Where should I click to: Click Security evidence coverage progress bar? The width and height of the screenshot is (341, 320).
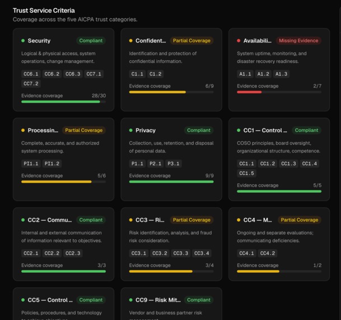click(x=63, y=102)
